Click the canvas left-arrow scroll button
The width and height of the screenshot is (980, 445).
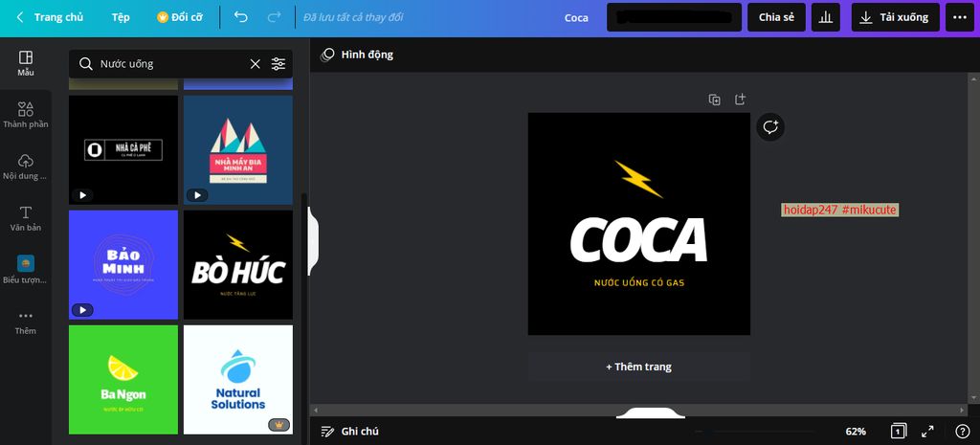pos(316,410)
